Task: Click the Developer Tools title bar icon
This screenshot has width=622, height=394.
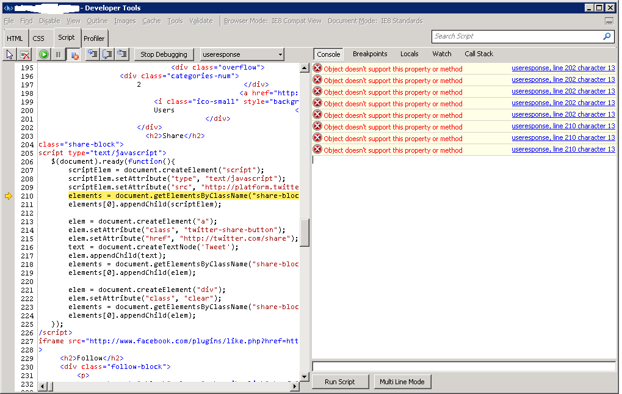Action: [8, 8]
